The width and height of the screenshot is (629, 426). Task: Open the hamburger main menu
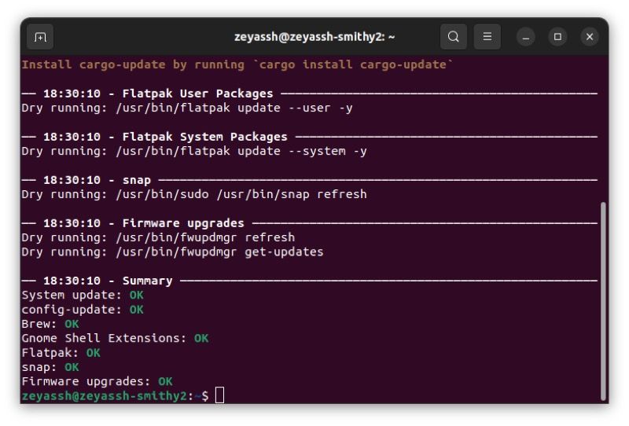click(x=487, y=36)
